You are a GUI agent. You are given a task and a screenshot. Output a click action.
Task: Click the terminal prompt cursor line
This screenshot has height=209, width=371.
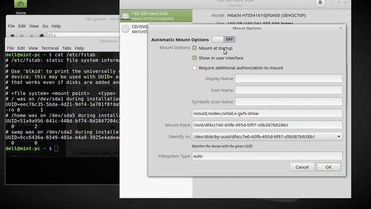point(32,149)
